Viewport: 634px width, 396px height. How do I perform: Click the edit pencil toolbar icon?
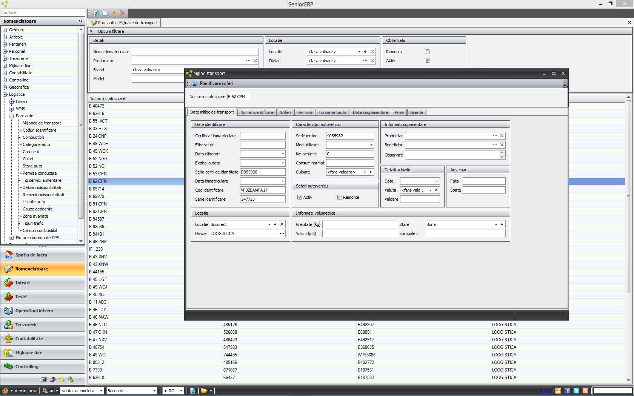(114, 13)
